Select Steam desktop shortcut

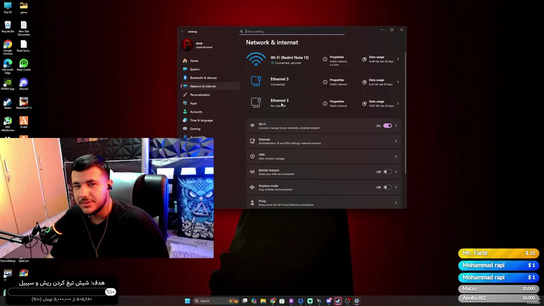tap(8, 103)
